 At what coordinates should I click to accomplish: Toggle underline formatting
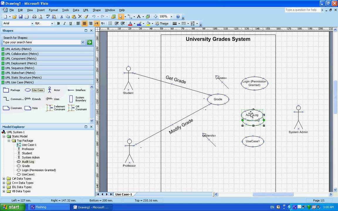[70, 23]
